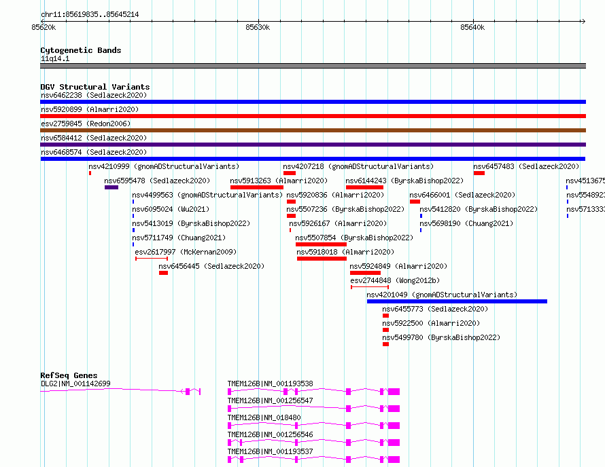Click the nsv6095024 (Wu2021) label

[171, 209]
